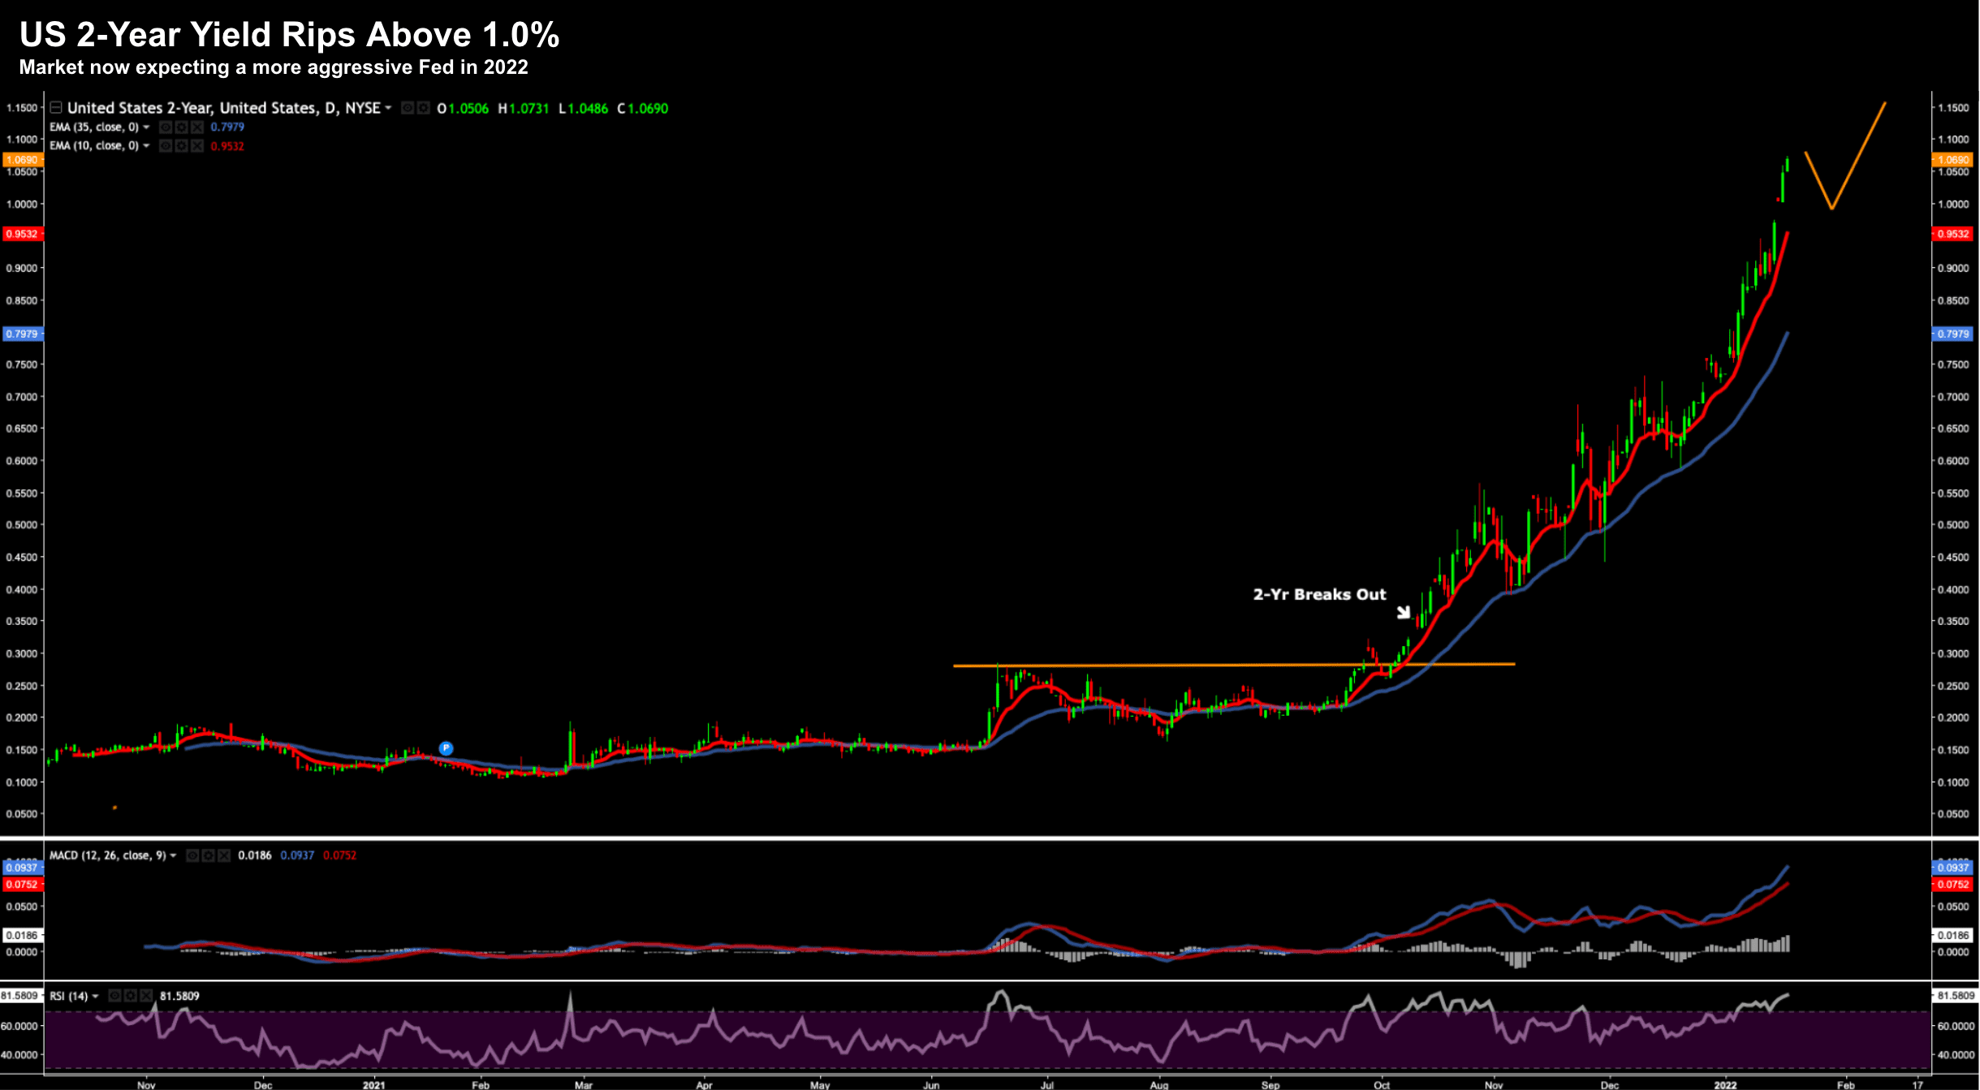Open the MACD (12, 26, close, 9) dropdown

(x=173, y=855)
